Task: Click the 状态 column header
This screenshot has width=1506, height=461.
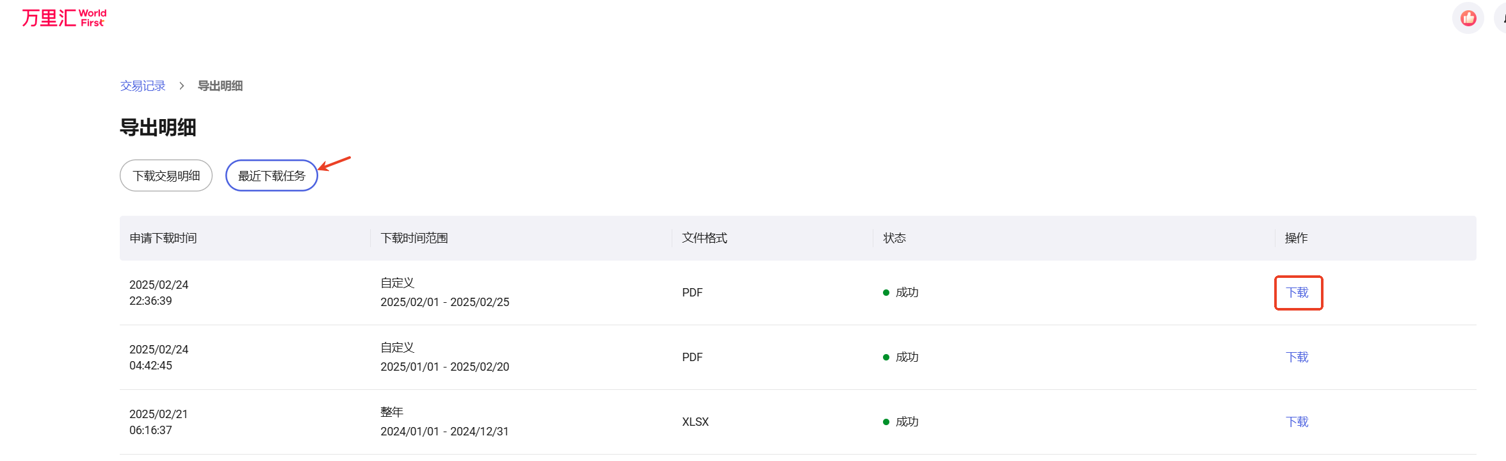Action: pyautogui.click(x=895, y=238)
